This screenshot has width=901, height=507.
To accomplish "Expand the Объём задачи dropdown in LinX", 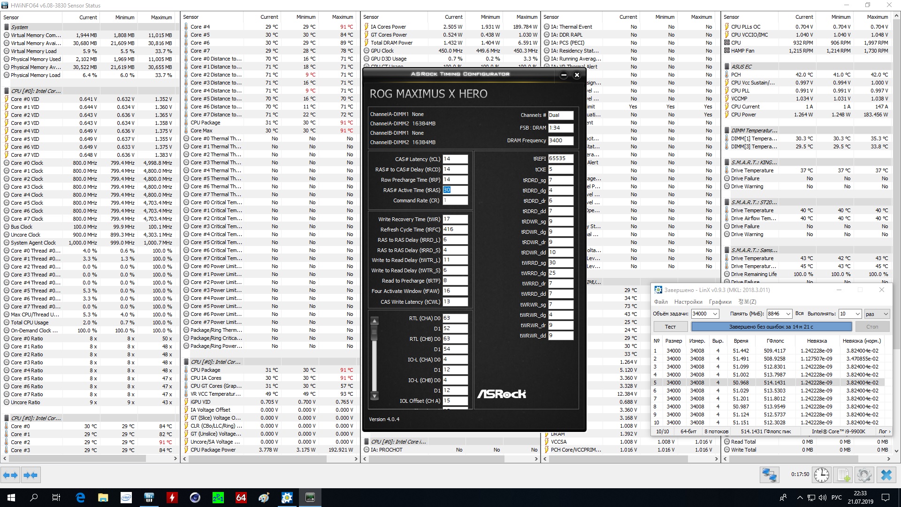I will [x=715, y=314].
